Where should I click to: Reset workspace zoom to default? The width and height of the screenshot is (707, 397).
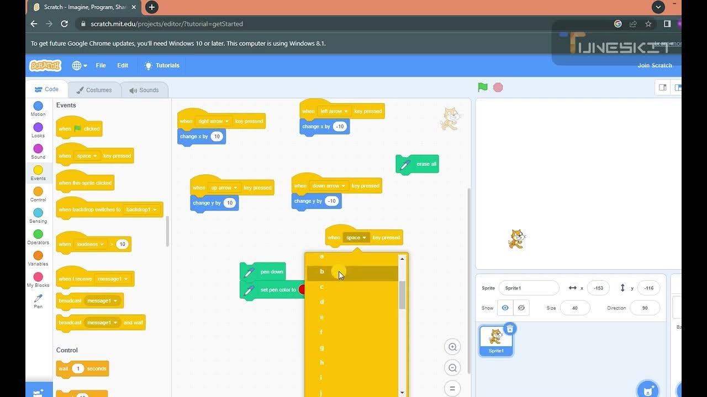(x=452, y=388)
